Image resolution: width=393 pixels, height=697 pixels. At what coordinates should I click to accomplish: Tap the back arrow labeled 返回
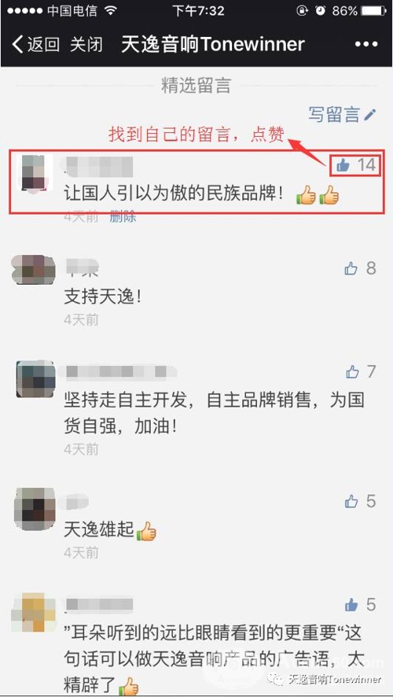coord(35,45)
